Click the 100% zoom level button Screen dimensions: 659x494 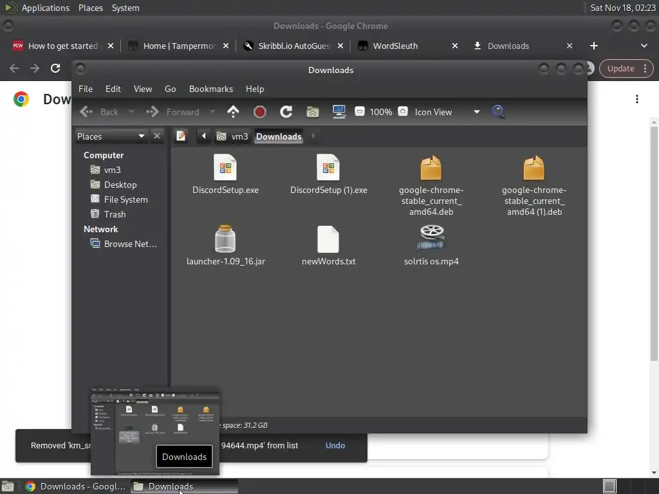pyautogui.click(x=381, y=112)
